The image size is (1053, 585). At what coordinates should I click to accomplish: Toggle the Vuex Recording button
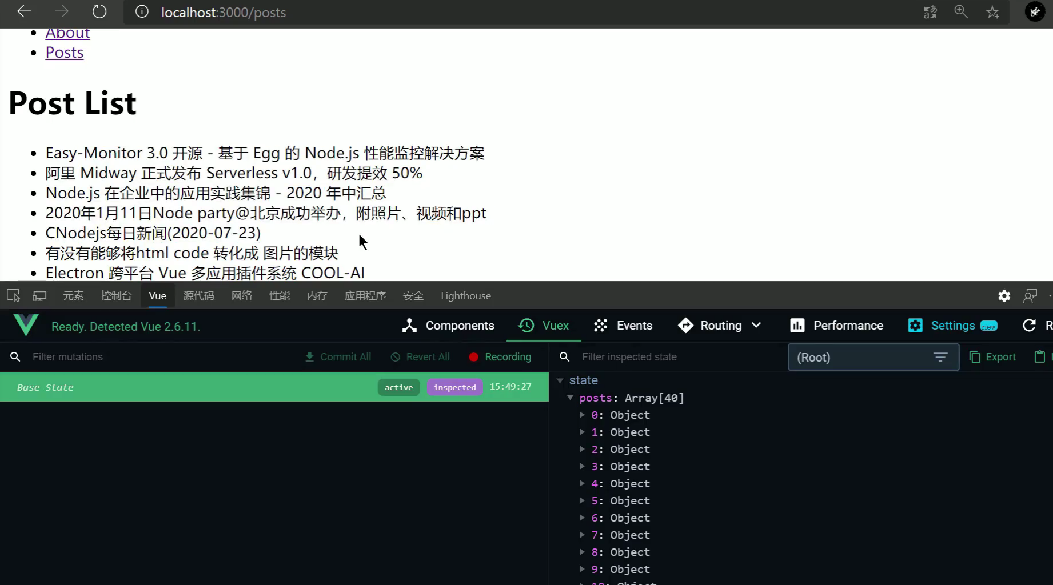[500, 357]
